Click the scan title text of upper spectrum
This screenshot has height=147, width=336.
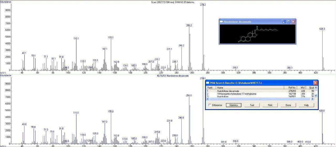173,2
